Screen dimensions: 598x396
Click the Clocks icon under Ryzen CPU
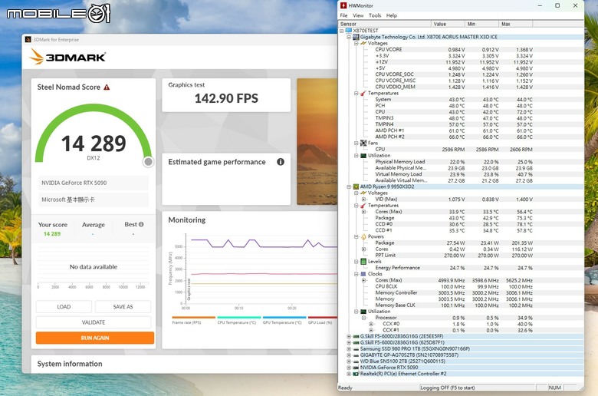point(363,274)
